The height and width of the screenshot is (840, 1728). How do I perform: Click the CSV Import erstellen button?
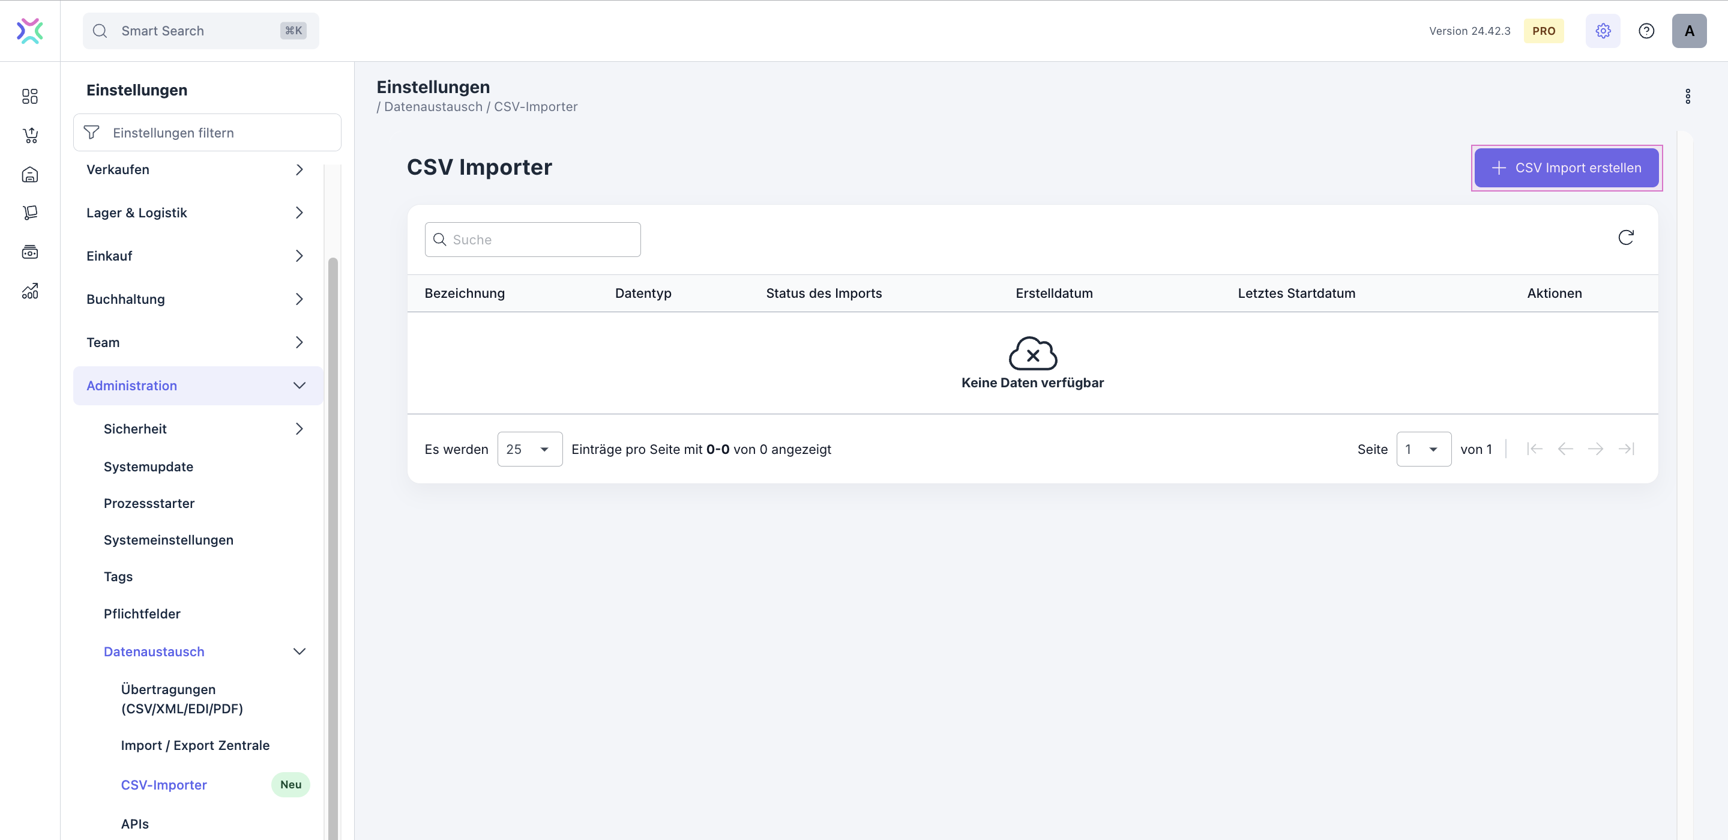pyautogui.click(x=1567, y=168)
